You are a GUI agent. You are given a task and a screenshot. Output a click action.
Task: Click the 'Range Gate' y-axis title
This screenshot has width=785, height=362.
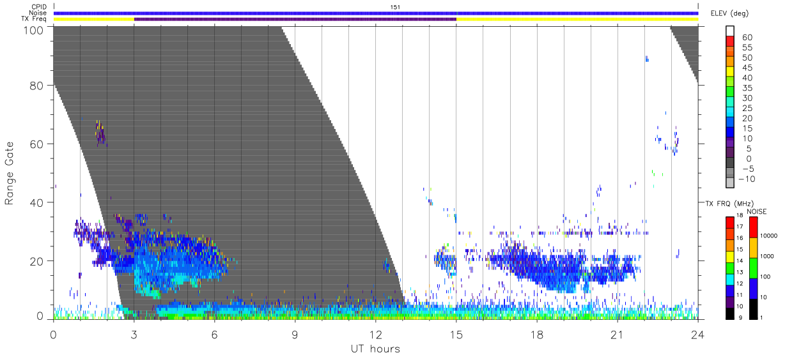[10, 172]
